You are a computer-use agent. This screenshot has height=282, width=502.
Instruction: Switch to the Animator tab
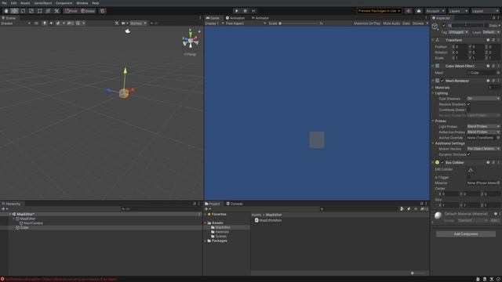click(260, 18)
